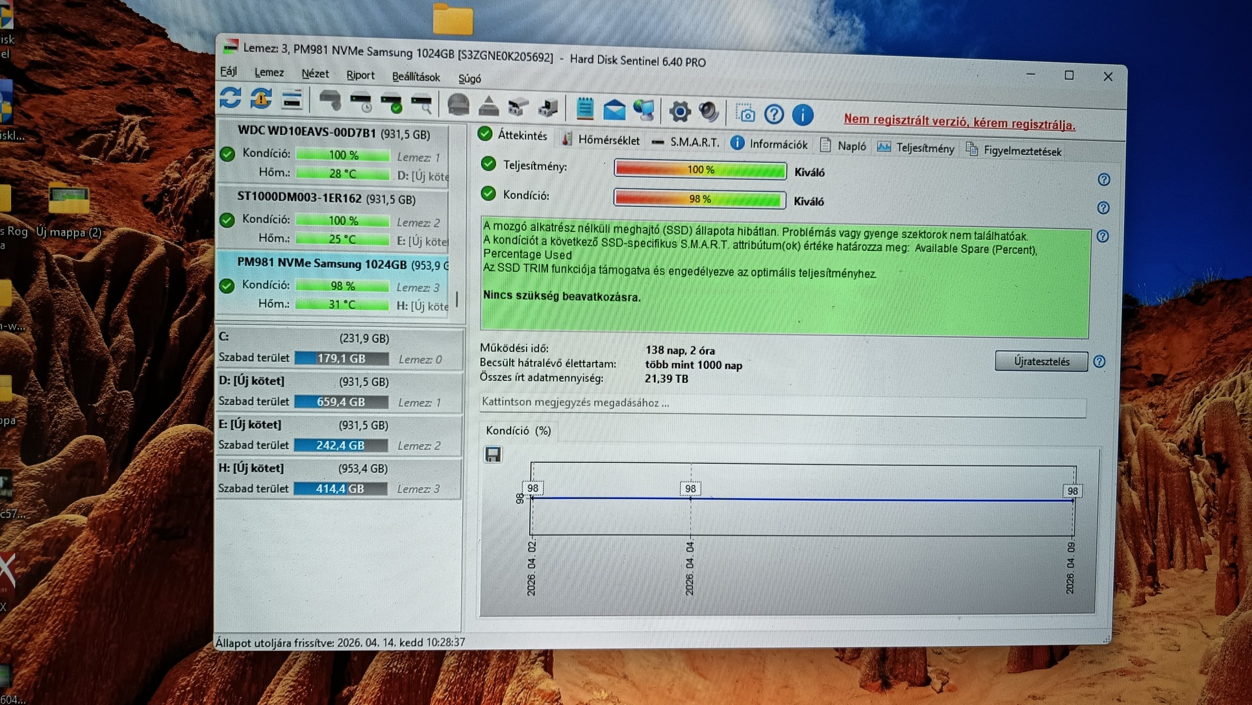
Task: Click the red registration link
Action: [958, 121]
